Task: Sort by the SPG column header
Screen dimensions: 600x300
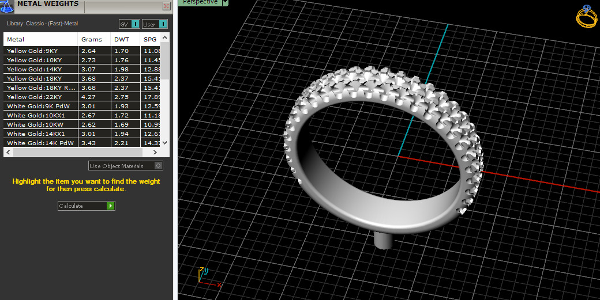Action: [151, 39]
